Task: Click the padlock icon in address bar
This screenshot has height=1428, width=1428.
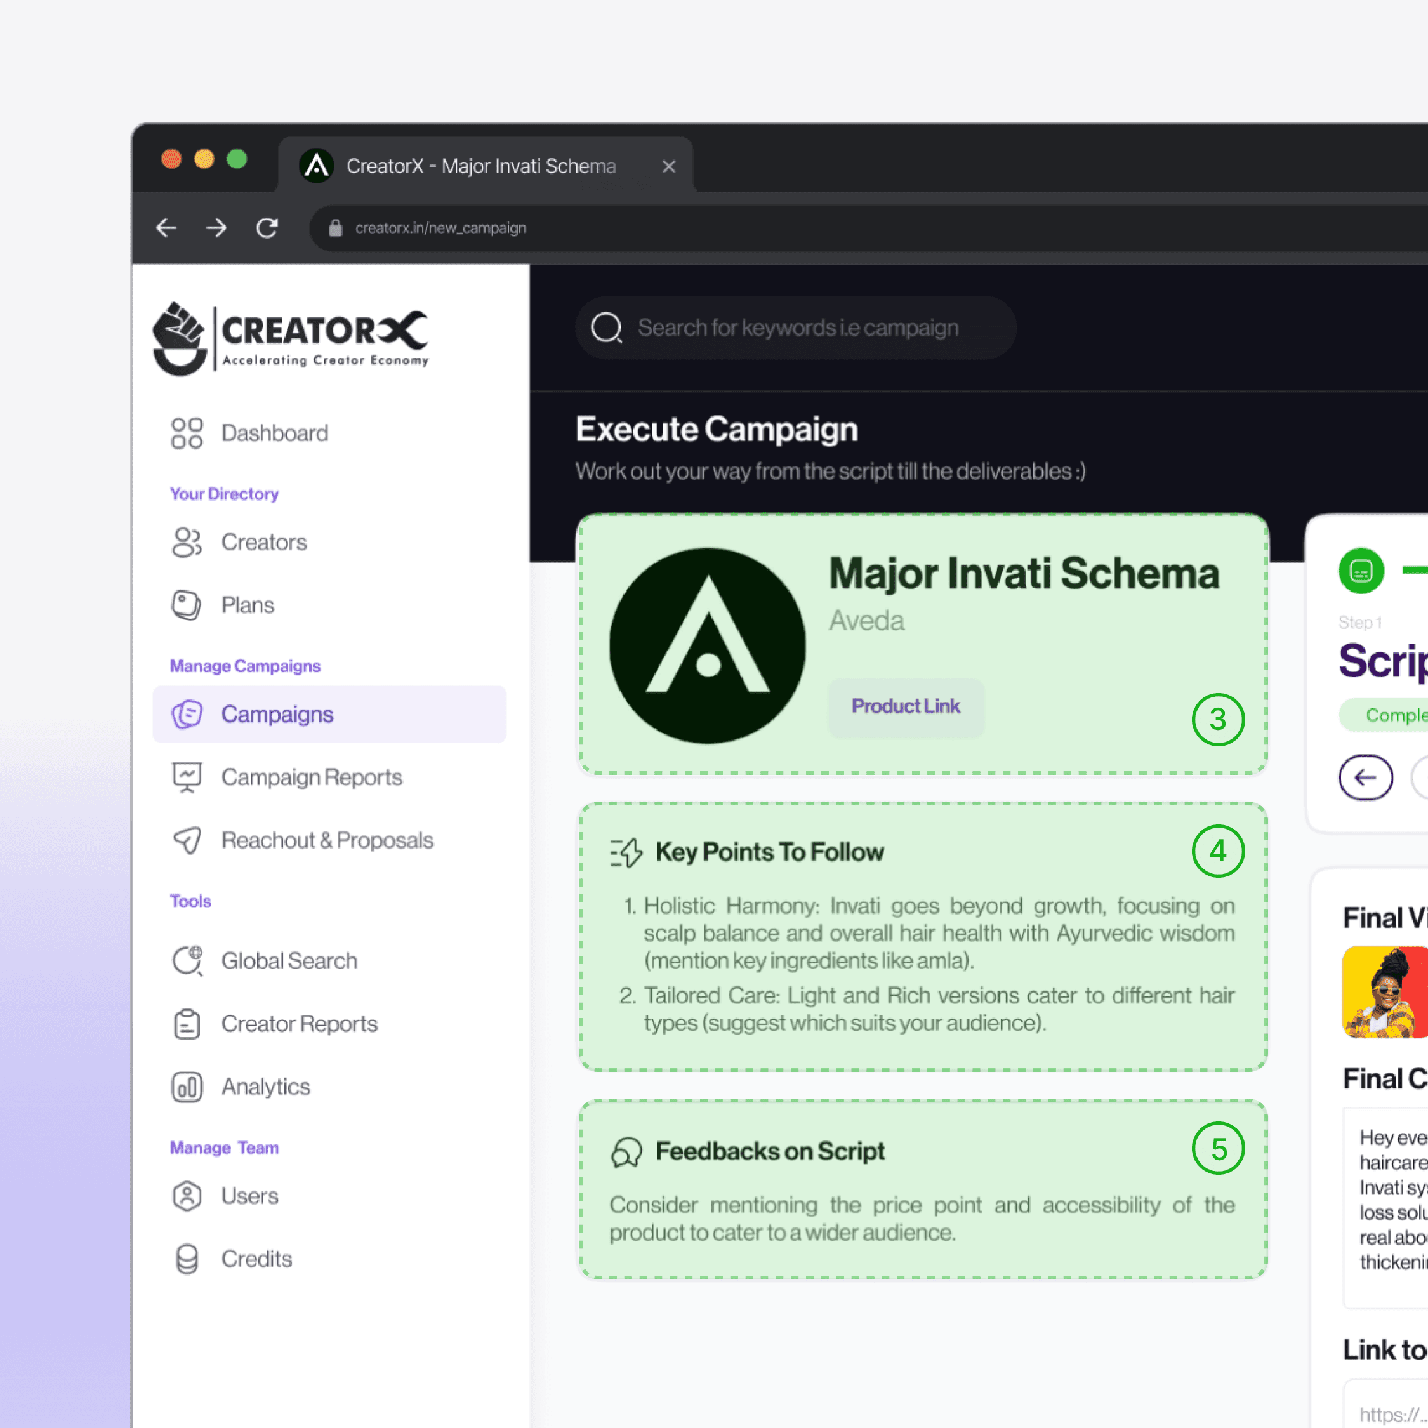Action: tap(336, 228)
